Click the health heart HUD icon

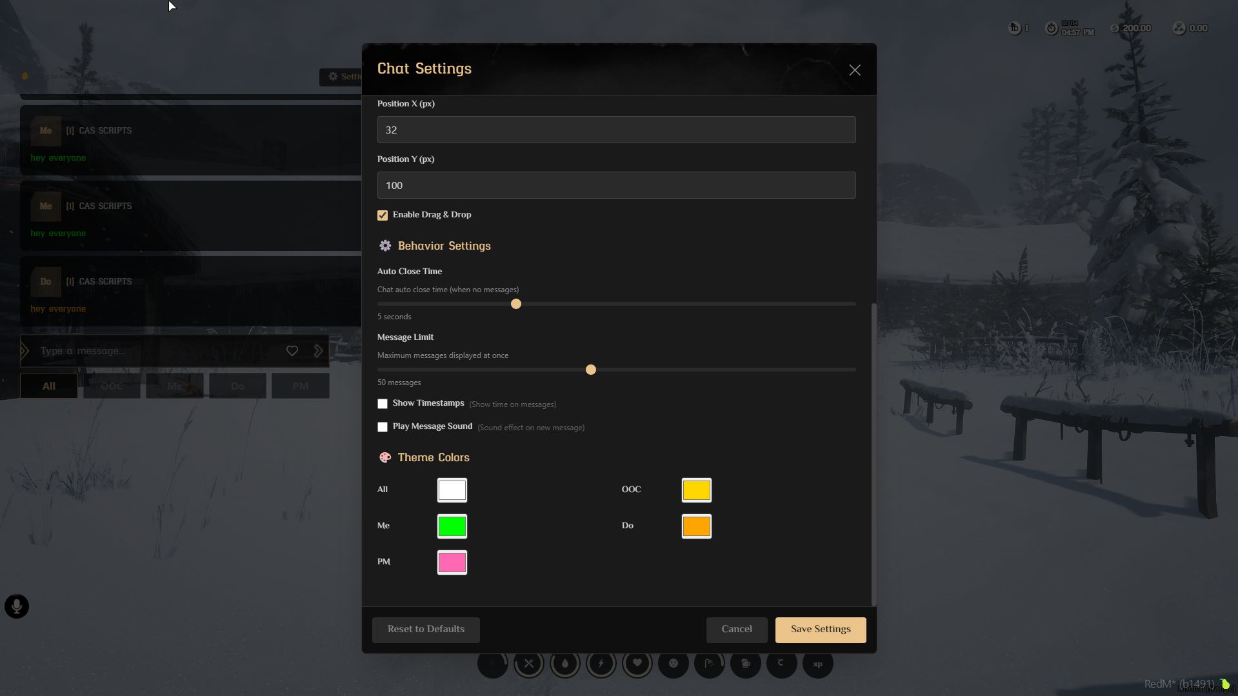[x=637, y=663]
